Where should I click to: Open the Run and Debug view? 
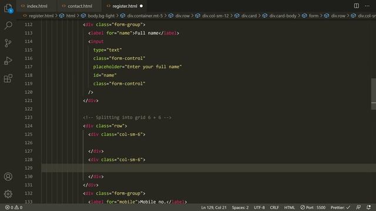coord(8,61)
